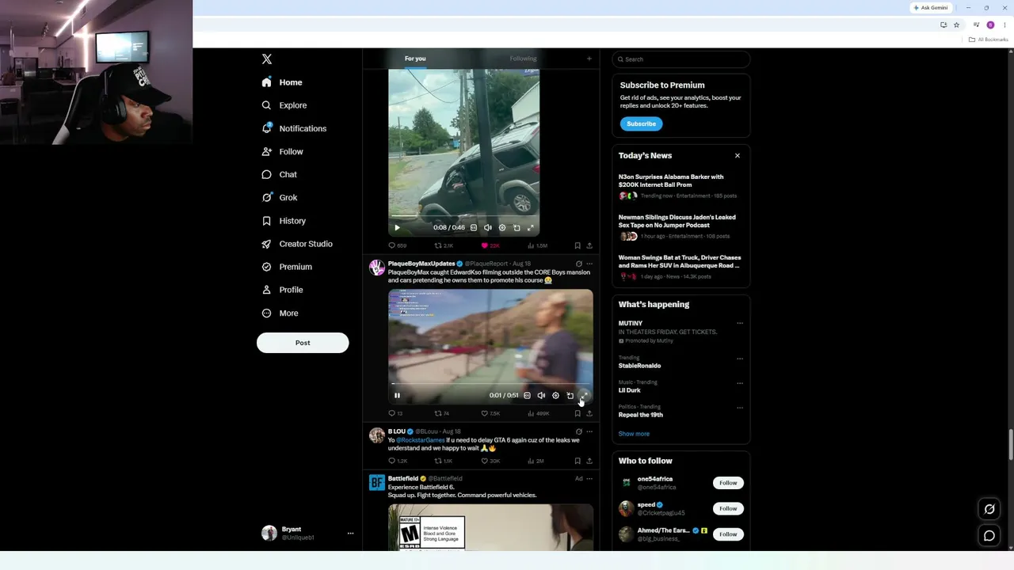Open more options on the Battlefield ad
The width and height of the screenshot is (1014, 570).
point(589,478)
